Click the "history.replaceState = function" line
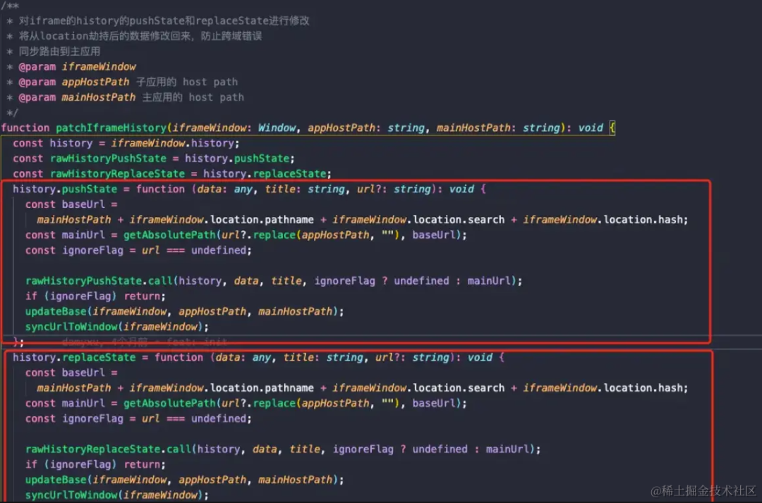Image resolution: width=762 pixels, height=503 pixels. [x=258, y=357]
